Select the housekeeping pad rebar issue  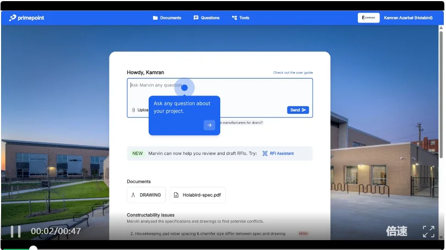(208, 234)
